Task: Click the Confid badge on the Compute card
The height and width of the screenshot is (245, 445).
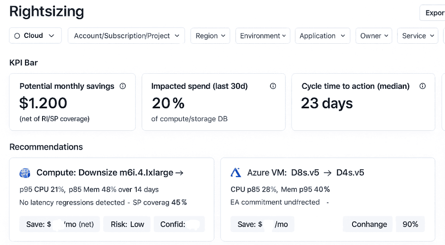Action: 179,224
